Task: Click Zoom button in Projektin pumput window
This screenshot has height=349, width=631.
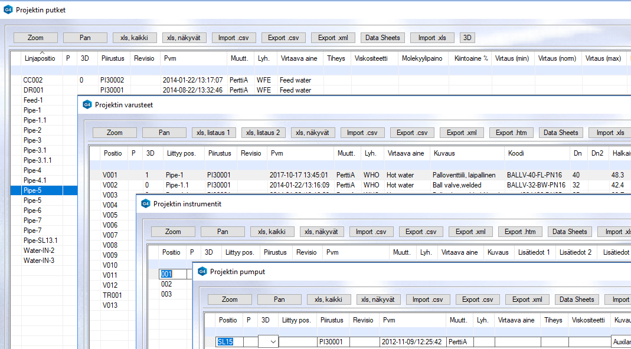Action: (x=230, y=299)
